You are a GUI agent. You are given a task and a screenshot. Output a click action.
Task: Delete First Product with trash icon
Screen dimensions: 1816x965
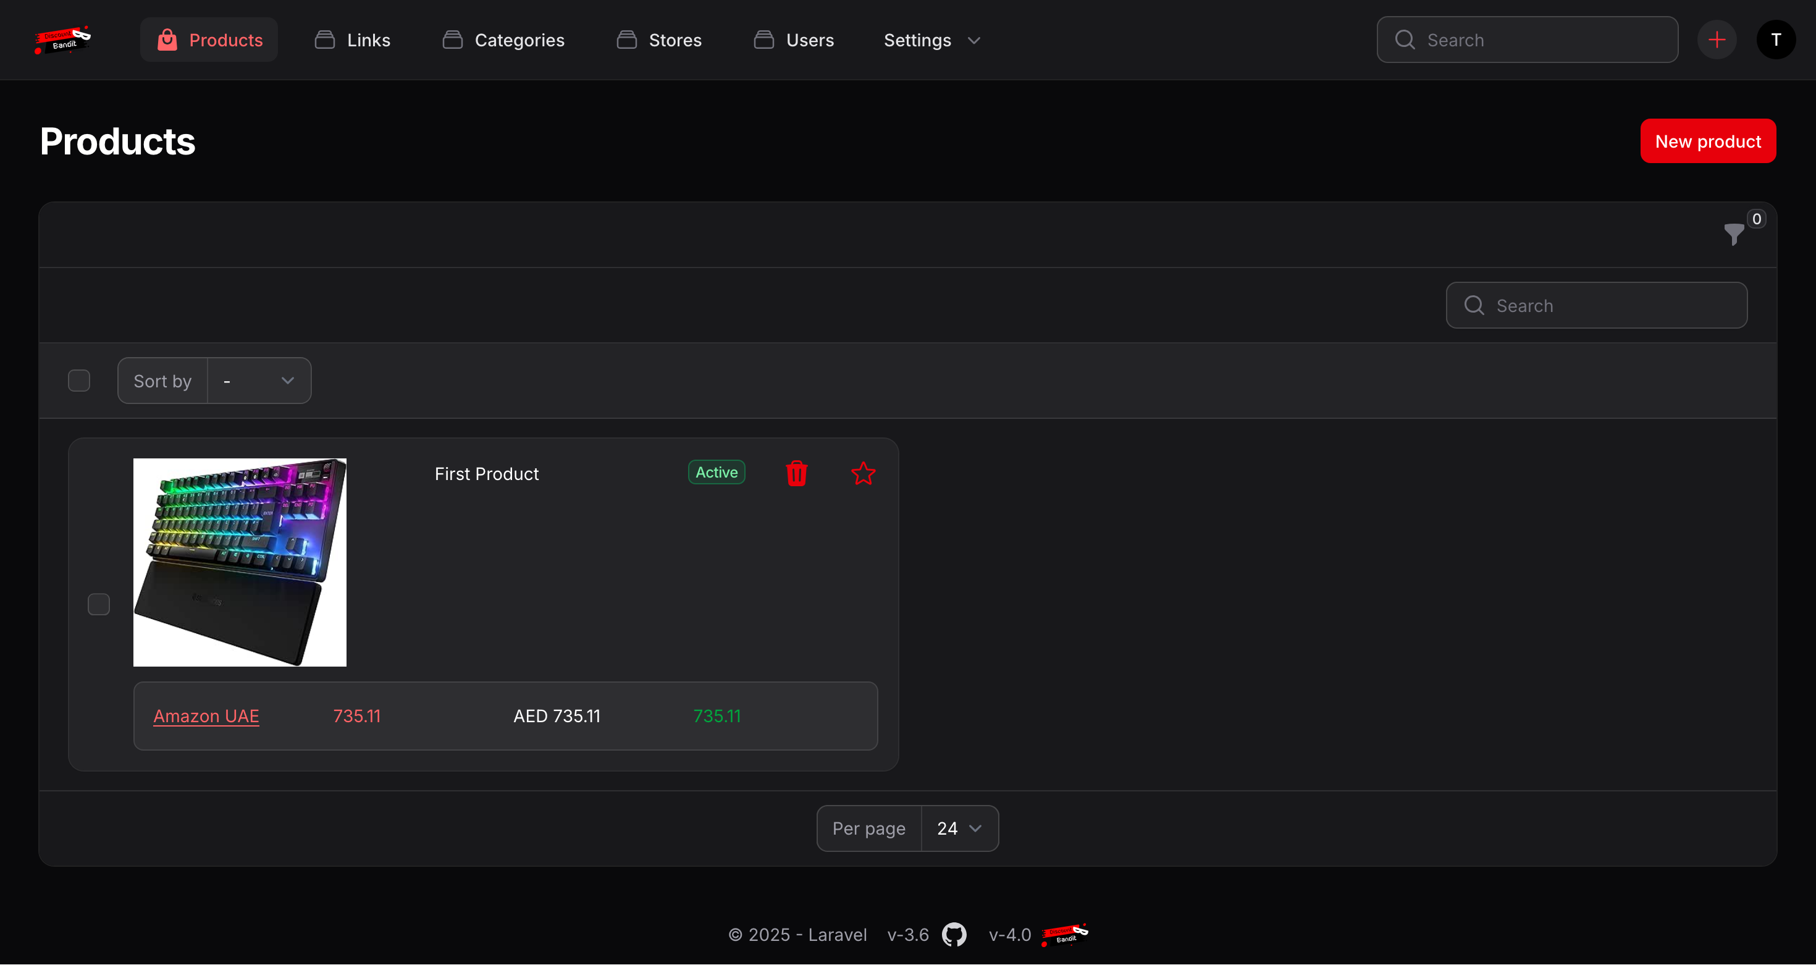point(796,473)
